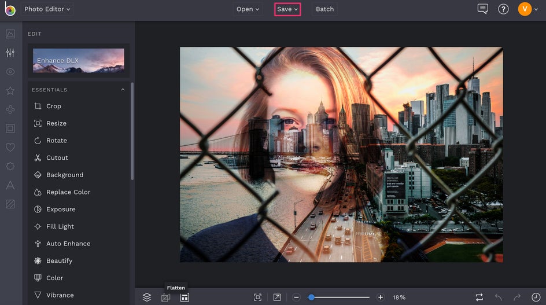
Task: Open the Layers panel icon
Action: (147, 297)
